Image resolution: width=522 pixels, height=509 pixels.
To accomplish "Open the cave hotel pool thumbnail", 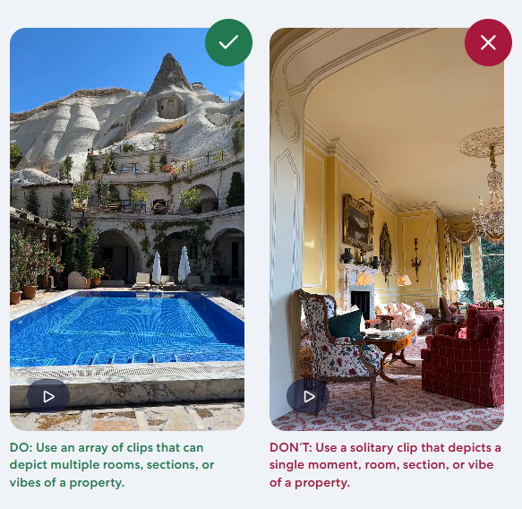I will (x=127, y=229).
